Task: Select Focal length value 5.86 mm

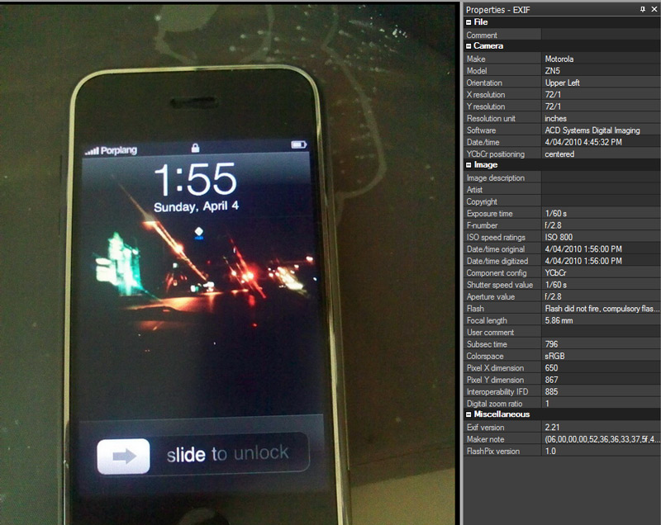Action: pos(559,320)
